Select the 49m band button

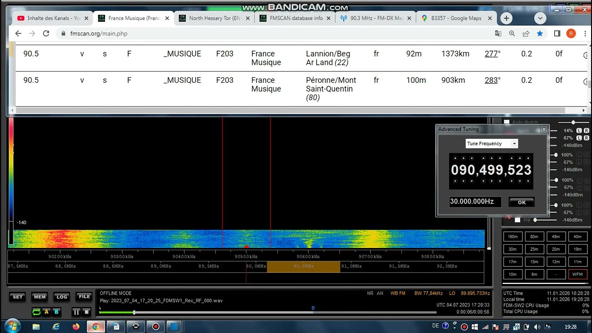point(556,236)
